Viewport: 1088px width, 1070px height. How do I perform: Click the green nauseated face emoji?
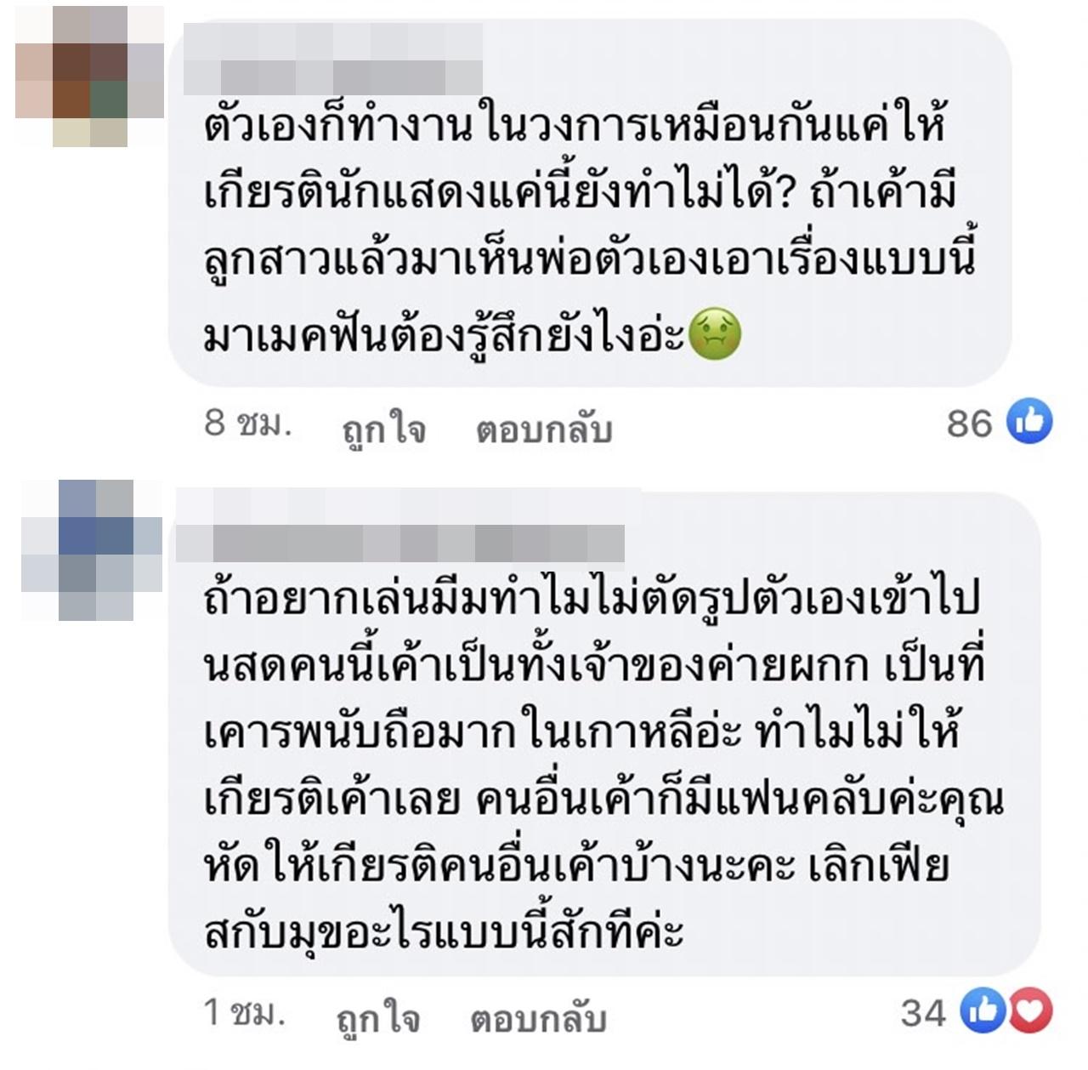point(715,334)
